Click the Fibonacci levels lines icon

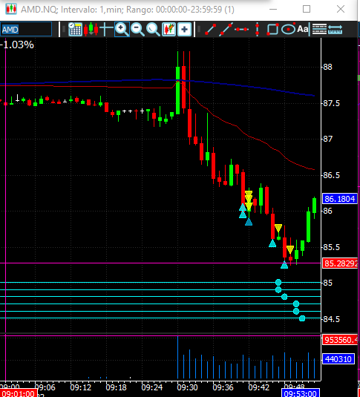tap(319, 29)
